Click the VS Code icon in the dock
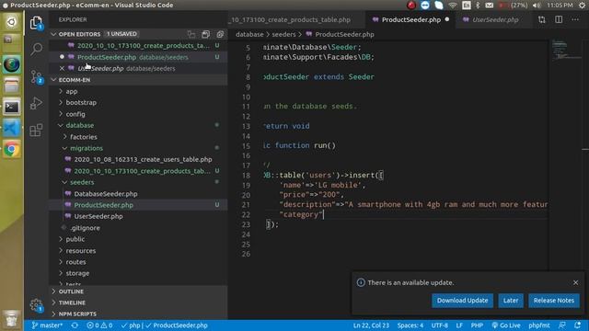 [x=12, y=129]
